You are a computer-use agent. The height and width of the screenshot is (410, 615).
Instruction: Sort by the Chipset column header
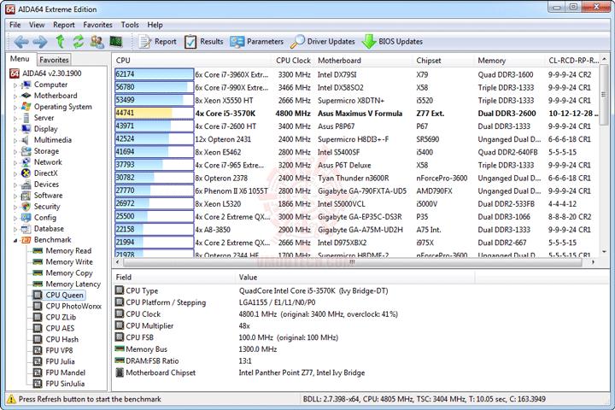pos(443,61)
